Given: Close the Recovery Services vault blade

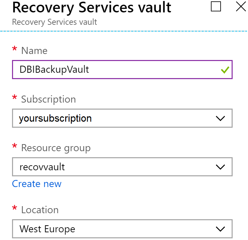Looking at the screenshot, I should click(x=241, y=6).
